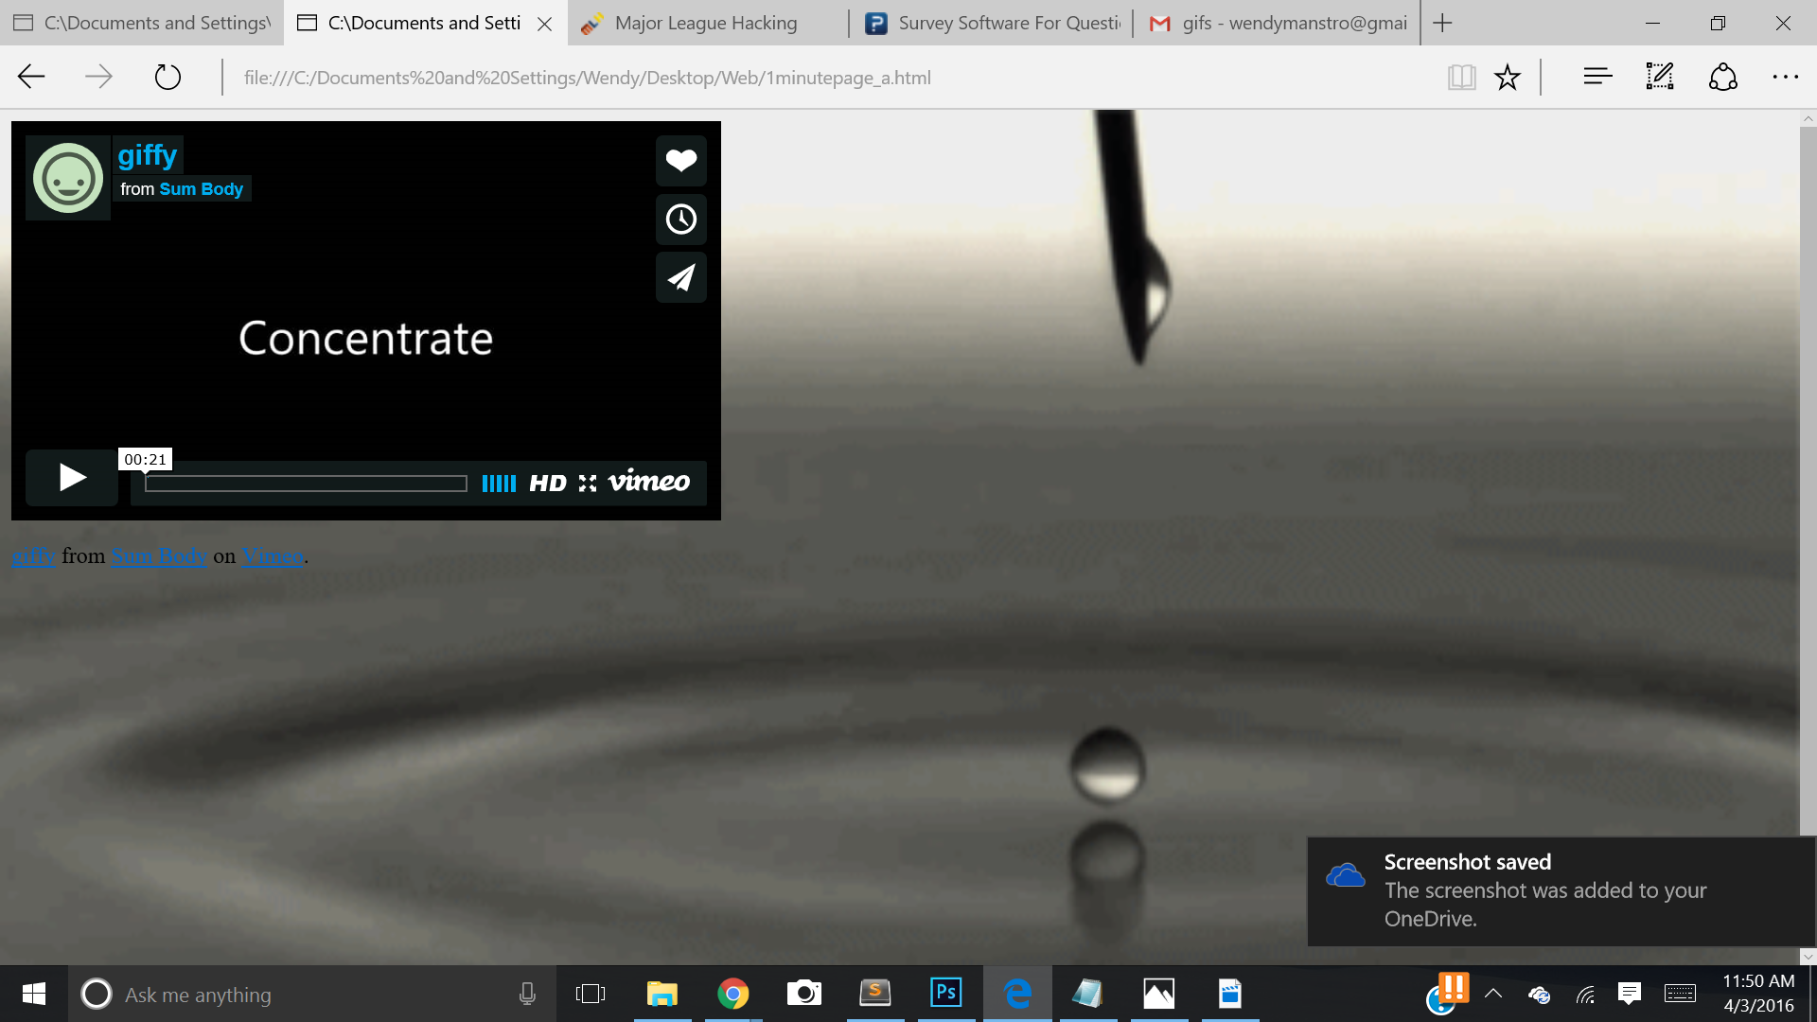This screenshot has height=1022, width=1817.
Task: Toggle HD quality in the player
Action: [547, 484]
